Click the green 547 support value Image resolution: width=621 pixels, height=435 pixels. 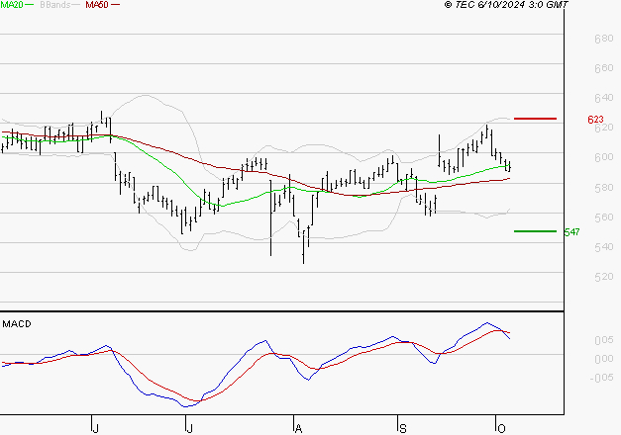coord(571,232)
